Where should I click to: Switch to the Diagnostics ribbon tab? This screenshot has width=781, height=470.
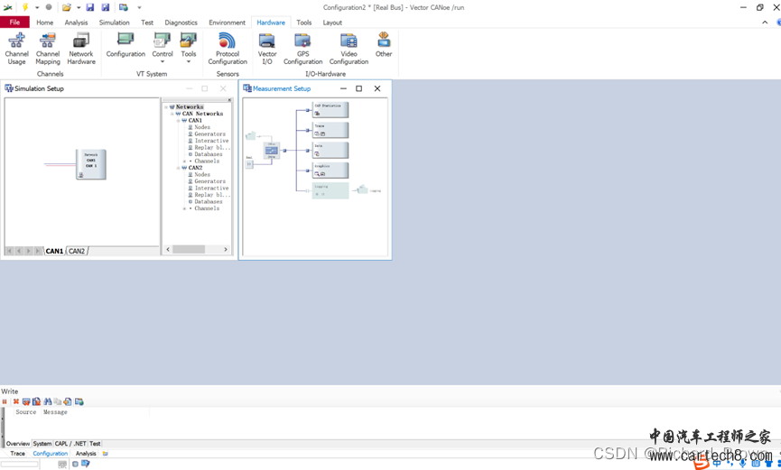pos(181,23)
